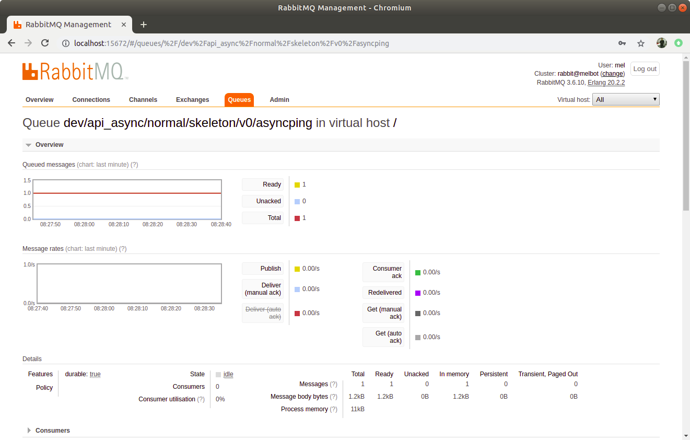Toggle the Ready legend in queued messages
Image resolution: width=690 pixels, height=440 pixels.
coord(263,184)
